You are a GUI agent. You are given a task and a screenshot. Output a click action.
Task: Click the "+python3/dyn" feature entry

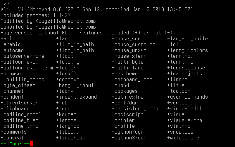point(129,138)
